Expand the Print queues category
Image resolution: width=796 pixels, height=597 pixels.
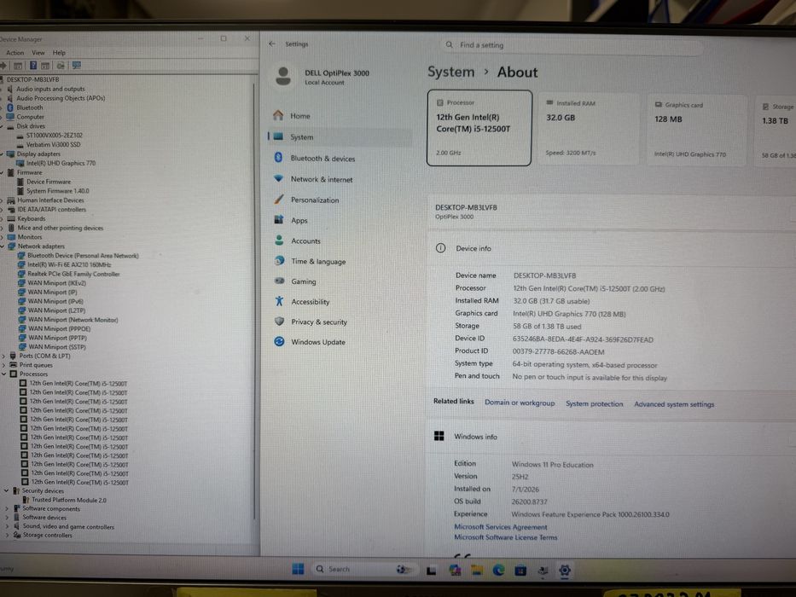(4, 365)
